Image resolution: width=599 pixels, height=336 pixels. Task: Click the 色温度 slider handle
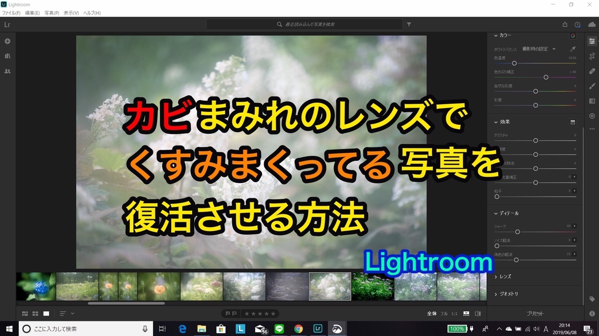coord(514,63)
